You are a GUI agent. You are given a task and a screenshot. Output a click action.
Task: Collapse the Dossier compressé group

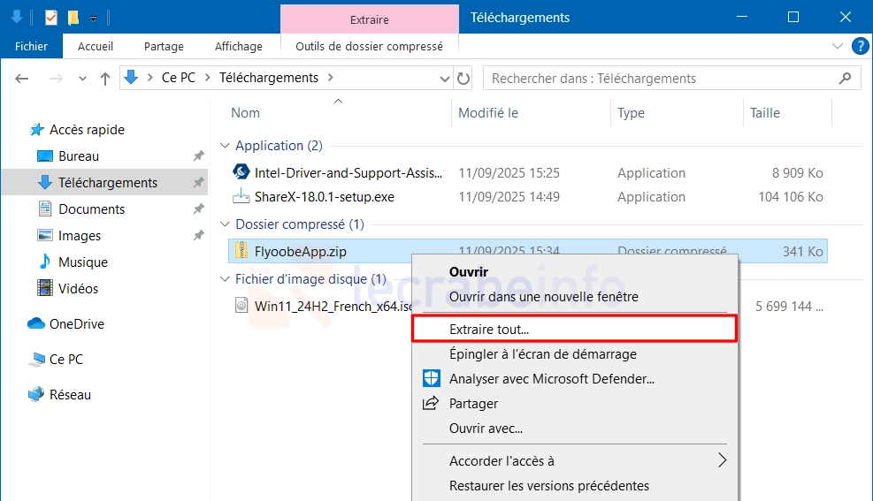click(x=225, y=224)
